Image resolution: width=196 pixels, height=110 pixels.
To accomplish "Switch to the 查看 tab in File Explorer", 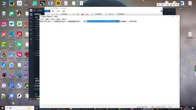I will coord(64,11).
